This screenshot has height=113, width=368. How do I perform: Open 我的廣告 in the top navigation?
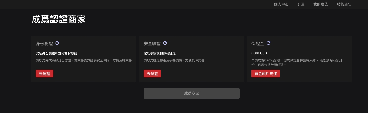pos(321,4)
